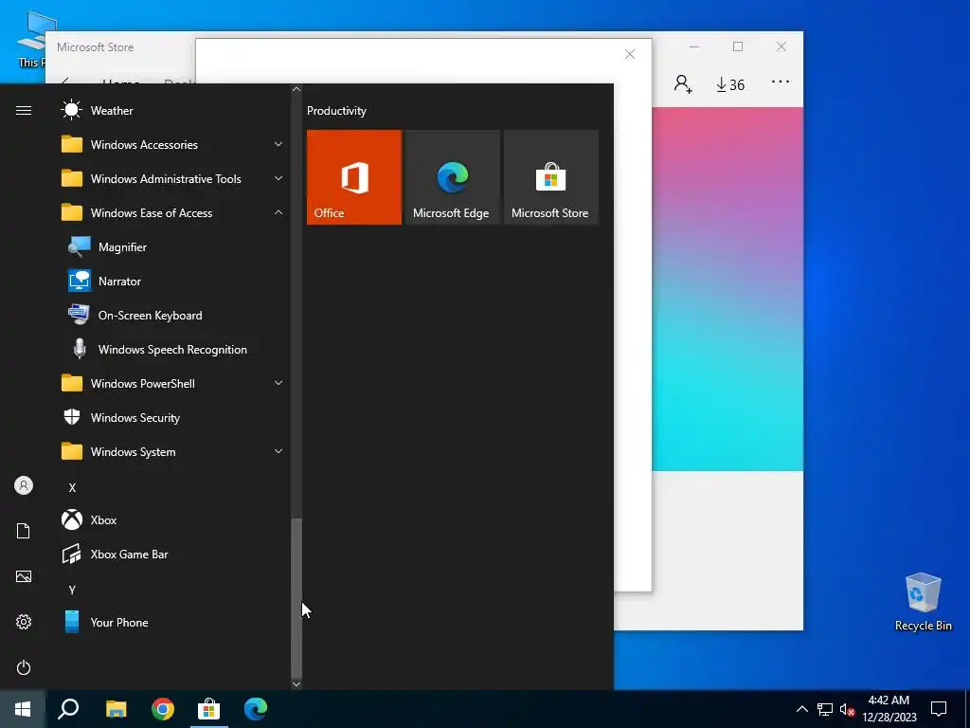This screenshot has width=970, height=728.
Task: Open Microsoft Edge from taskbar
Action: point(256,709)
